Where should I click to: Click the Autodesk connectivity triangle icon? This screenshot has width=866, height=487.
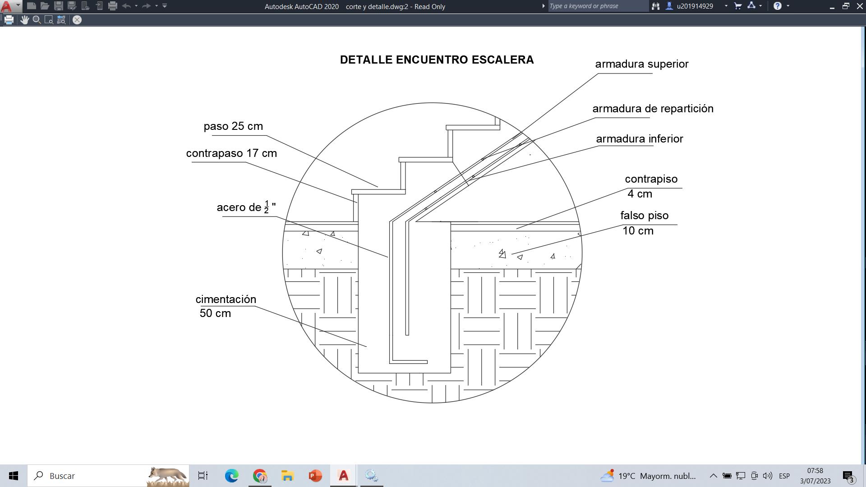751,6
